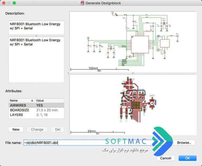Click the Change attribute button
The image size is (202, 166).
[37, 129]
